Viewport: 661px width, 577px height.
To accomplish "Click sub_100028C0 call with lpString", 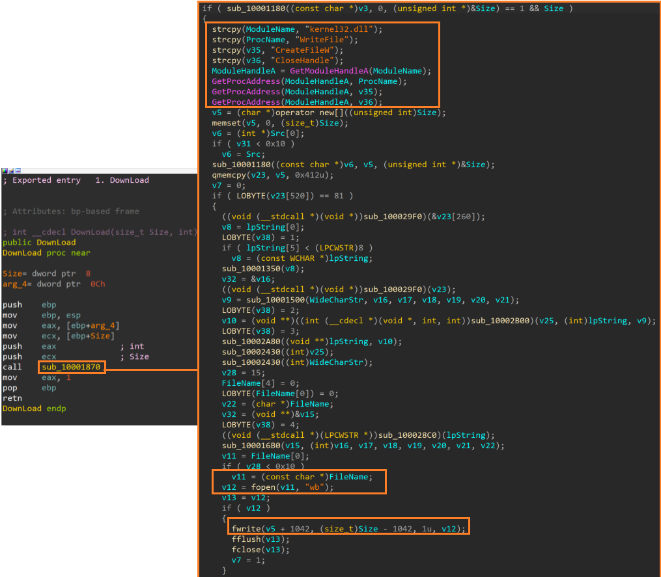I will tap(358, 435).
